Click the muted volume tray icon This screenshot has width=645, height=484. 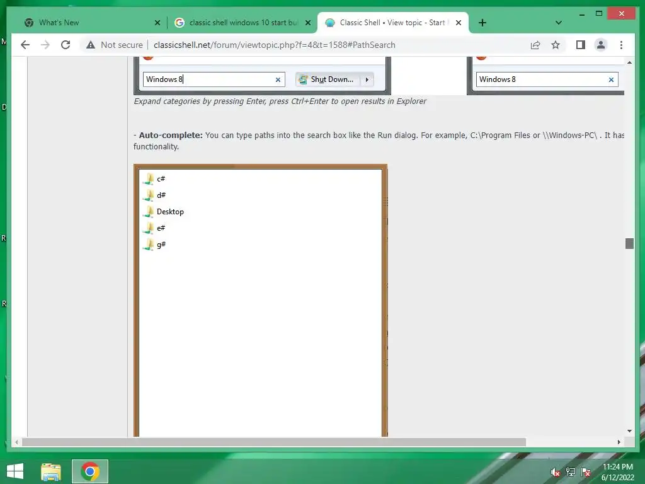click(x=556, y=472)
